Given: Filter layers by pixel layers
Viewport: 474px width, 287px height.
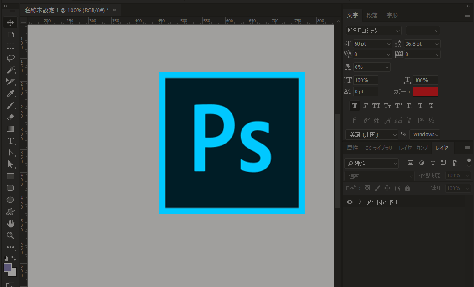Looking at the screenshot, I should tap(411, 163).
